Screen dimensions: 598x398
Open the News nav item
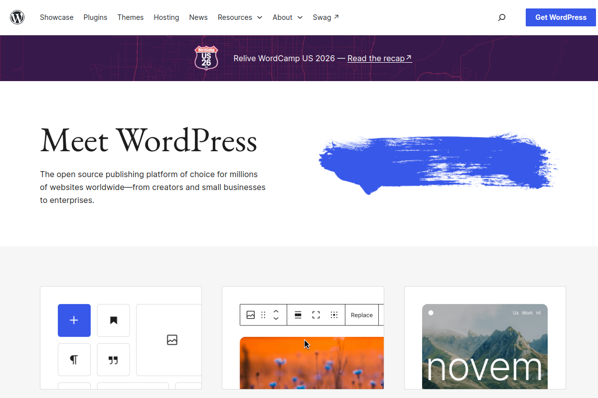pyautogui.click(x=198, y=17)
